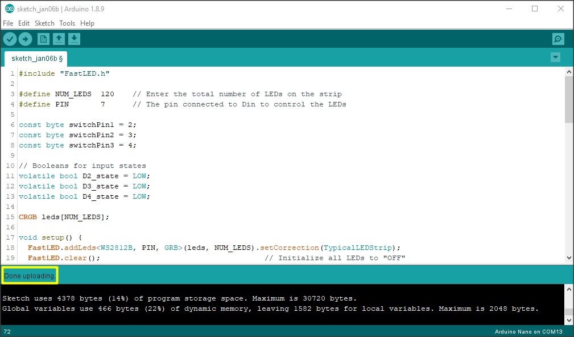Click the "Global variables use 466 bytes" console line
Image resolution: width=574 pixels, height=337 pixels.
tap(271, 309)
